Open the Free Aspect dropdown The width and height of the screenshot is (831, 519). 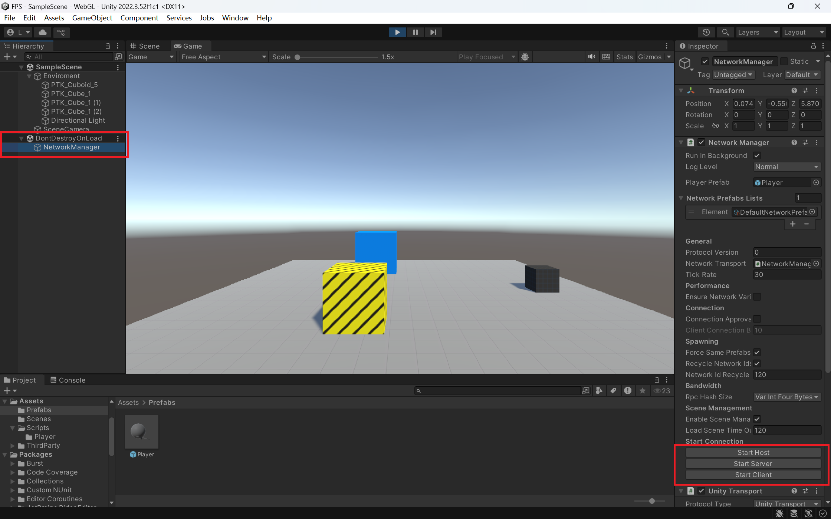223,57
